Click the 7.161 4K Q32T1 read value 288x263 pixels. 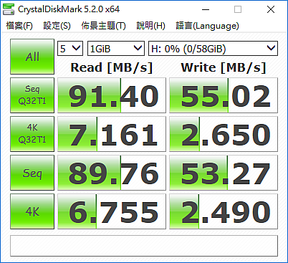pyautogui.click(x=112, y=134)
